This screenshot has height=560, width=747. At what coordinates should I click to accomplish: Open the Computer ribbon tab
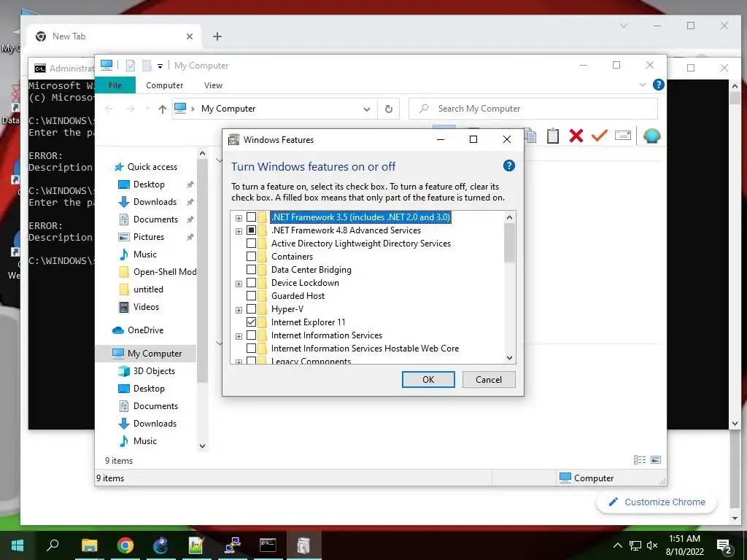[x=164, y=85]
